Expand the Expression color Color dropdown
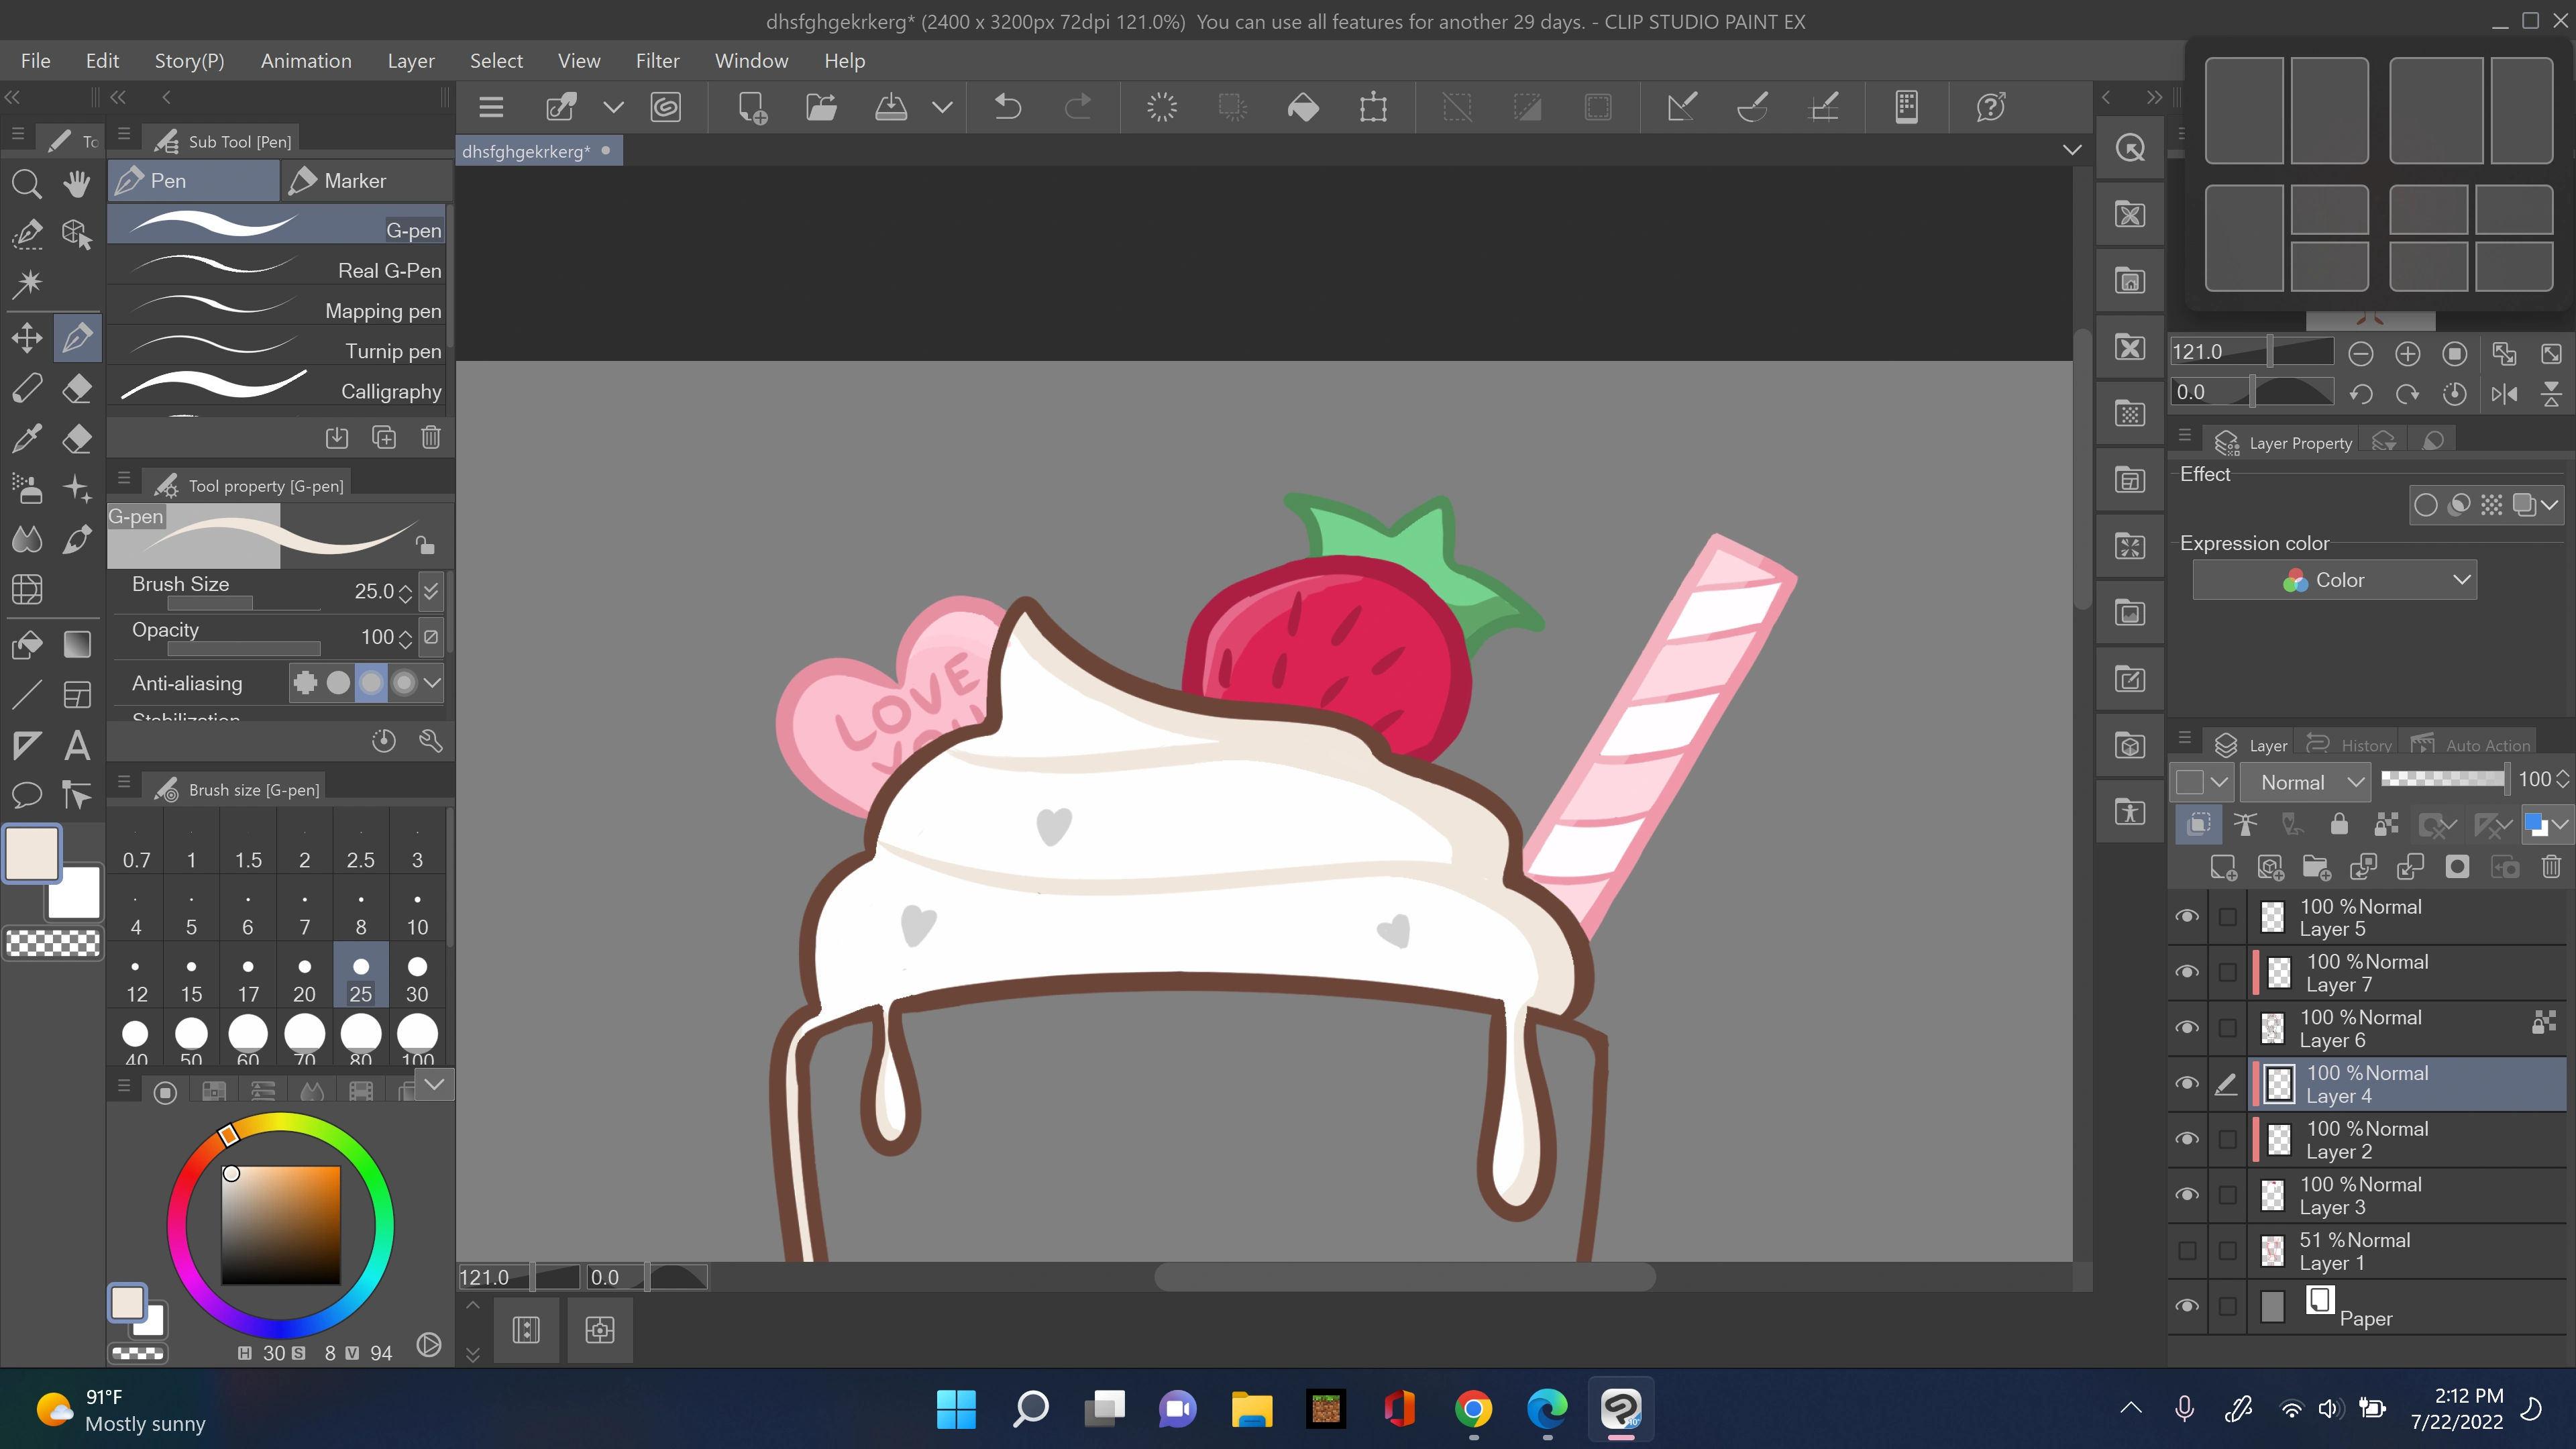Viewport: 2576px width, 1449px height. tap(2334, 580)
